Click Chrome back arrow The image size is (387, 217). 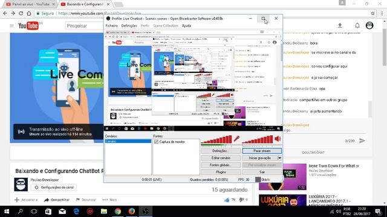click(5, 13)
